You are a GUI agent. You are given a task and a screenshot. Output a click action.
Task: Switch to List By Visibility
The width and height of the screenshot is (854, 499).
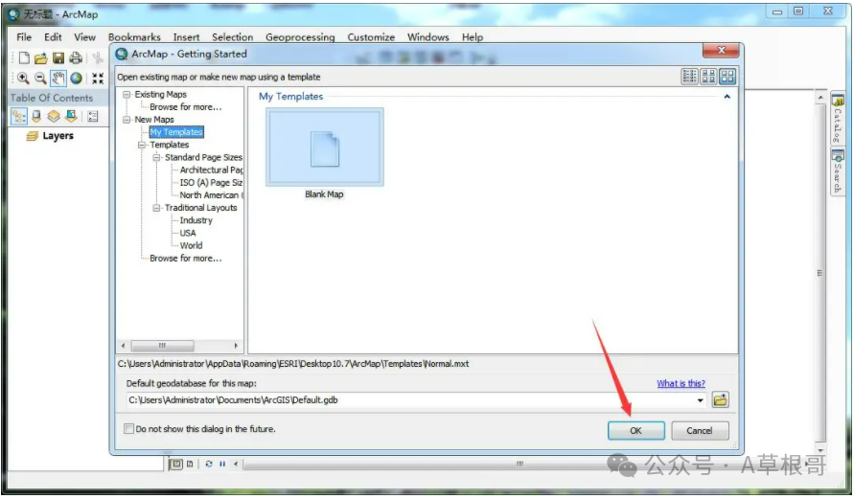(54, 116)
